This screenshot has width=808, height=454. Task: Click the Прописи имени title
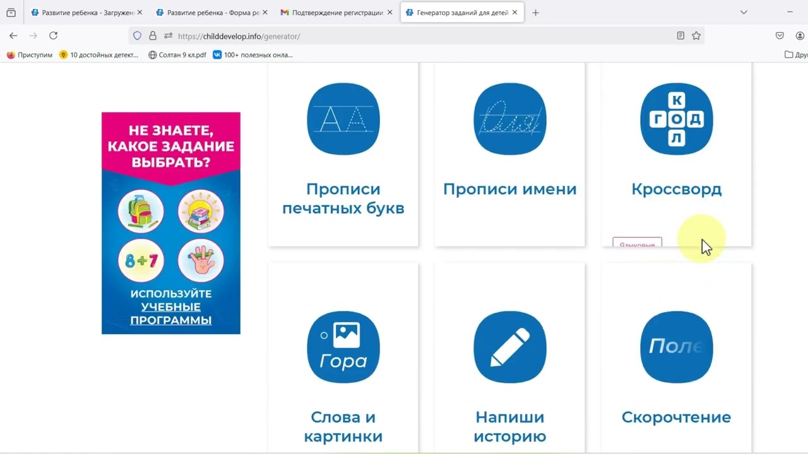pyautogui.click(x=510, y=189)
